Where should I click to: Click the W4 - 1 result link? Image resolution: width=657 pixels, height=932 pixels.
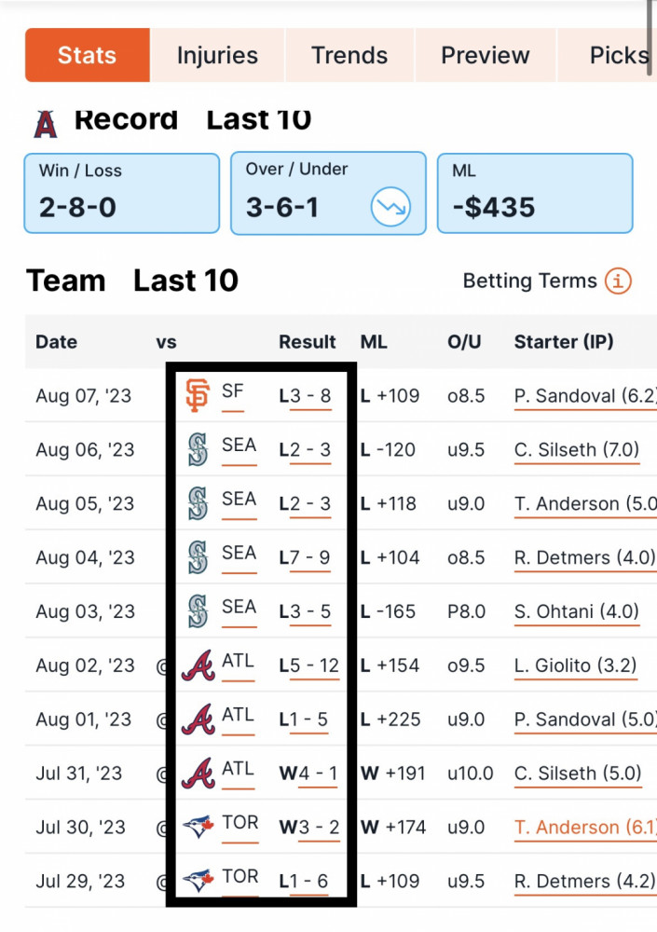[x=308, y=774]
